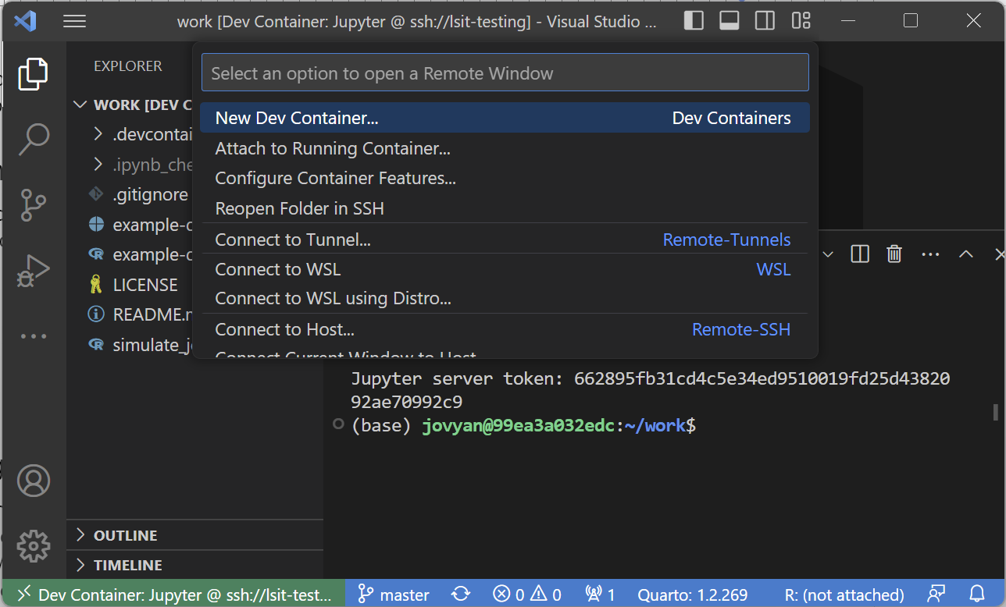Viewport: 1006px width, 607px height.
Task: Open notifications bell in status bar
Action: coord(977,595)
